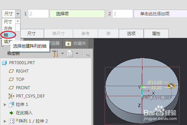Open the 表尺寸 tab
Screen dimensions: 187x125
pyautogui.click(x=59, y=34)
